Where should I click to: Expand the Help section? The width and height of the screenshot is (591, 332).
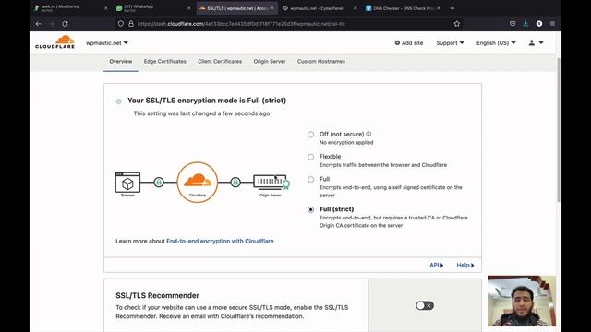coord(465,265)
